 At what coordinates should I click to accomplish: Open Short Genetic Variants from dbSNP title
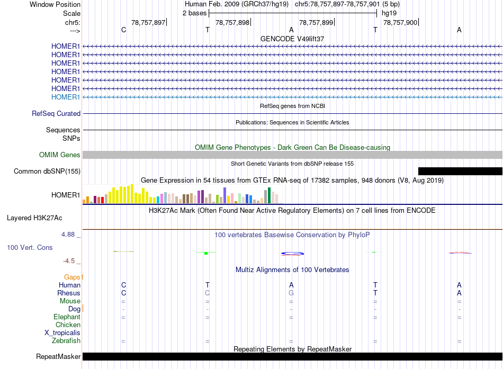pyautogui.click(x=292, y=164)
